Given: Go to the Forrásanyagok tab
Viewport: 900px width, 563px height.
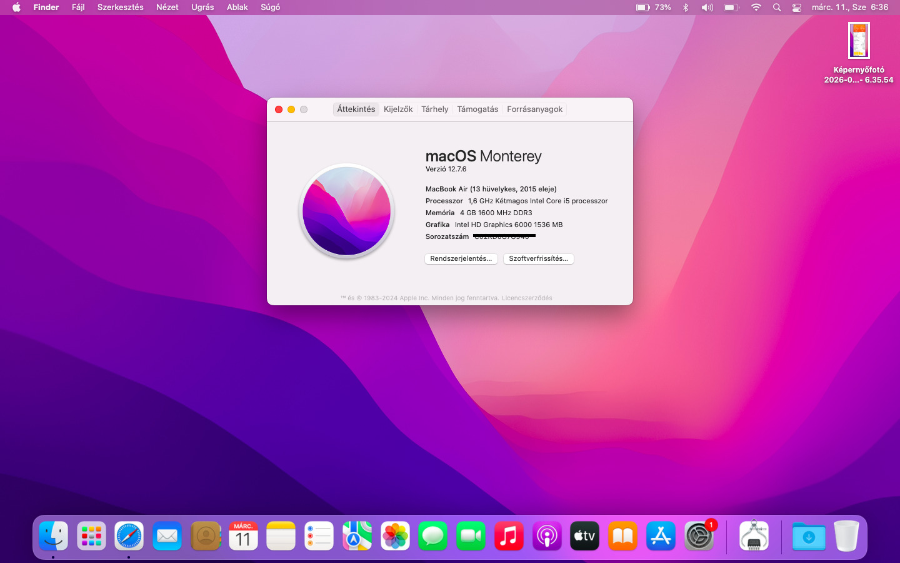Looking at the screenshot, I should [535, 109].
